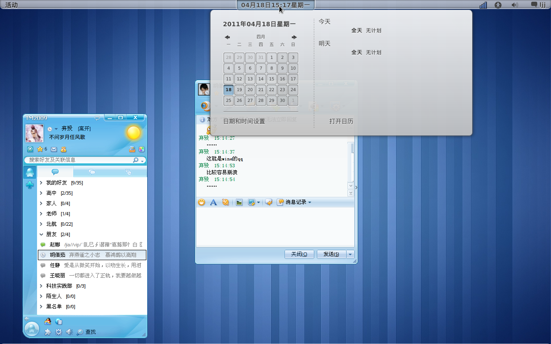Viewport: 551px width, 344px height.
Task: Click the 查找 search friends button
Action: (x=86, y=332)
